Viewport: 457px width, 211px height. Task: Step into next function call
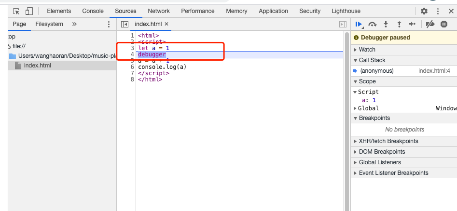tap(386, 25)
